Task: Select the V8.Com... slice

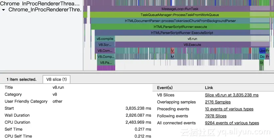Action: click(105, 51)
